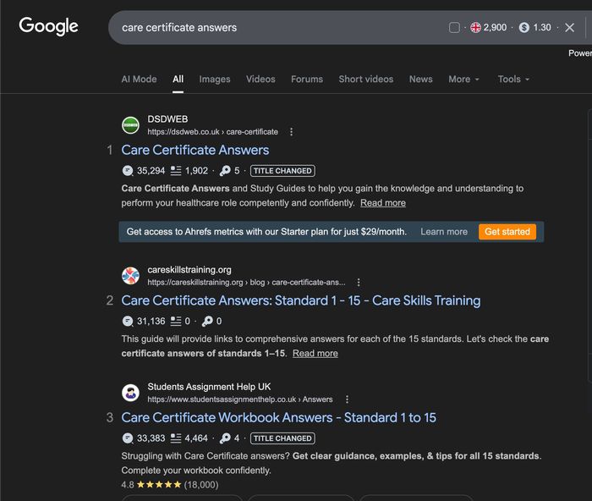The width and height of the screenshot is (592, 501).
Task: Click the orange Get started button
Action: 507,232
